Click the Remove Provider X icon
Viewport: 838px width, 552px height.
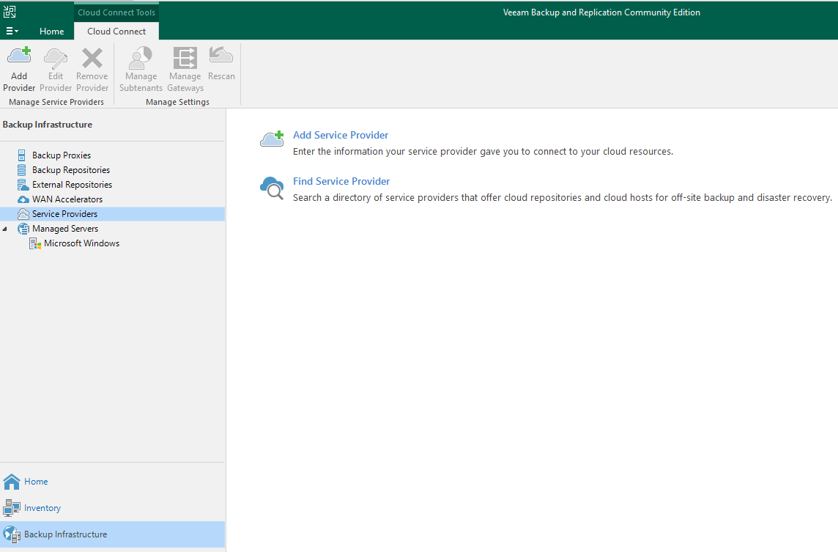click(x=92, y=59)
